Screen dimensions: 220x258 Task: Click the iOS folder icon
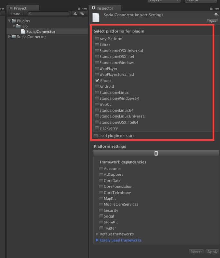pos(18,26)
